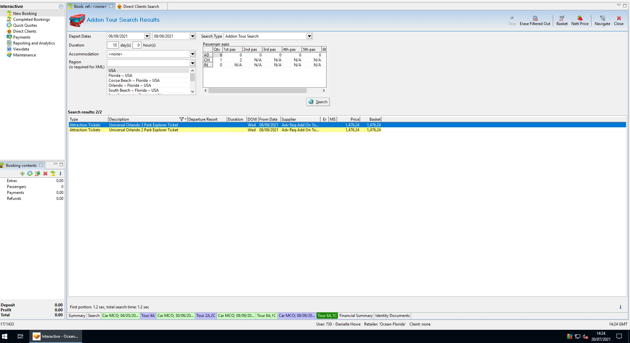Select South Beach ~ Florida ~ USA region
This screenshot has height=343, width=630.
tap(148, 90)
